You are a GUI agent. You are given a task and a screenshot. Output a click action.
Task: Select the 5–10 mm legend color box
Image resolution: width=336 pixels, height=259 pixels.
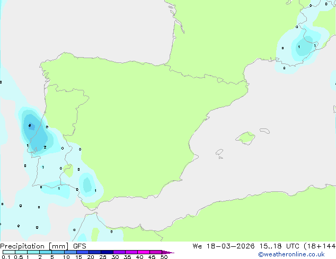58,252
